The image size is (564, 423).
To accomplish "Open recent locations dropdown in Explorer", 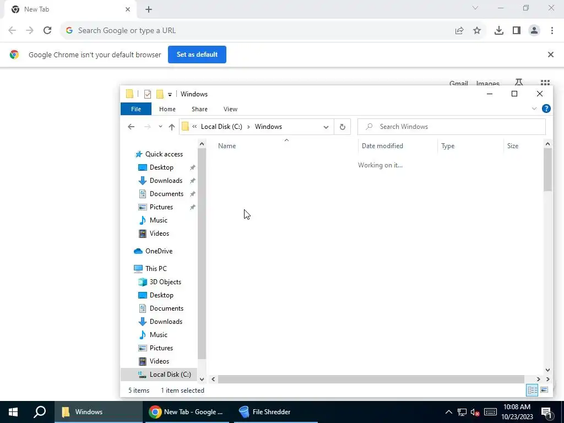I will click(x=160, y=127).
